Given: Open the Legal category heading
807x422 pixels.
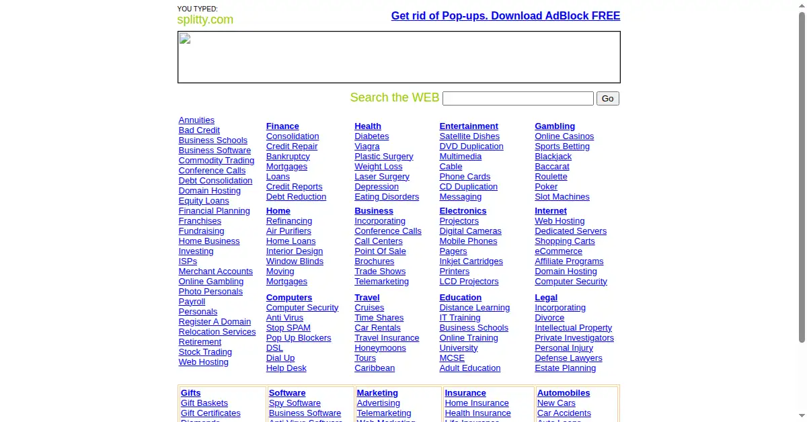Looking at the screenshot, I should tap(546, 298).
